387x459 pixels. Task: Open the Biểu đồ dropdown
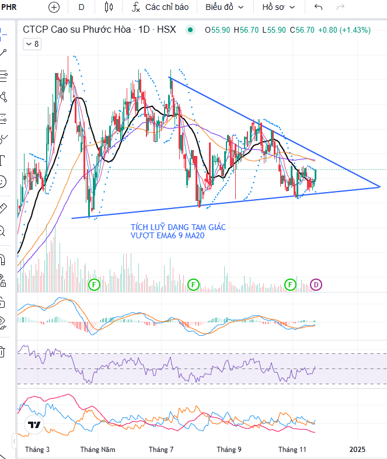[x=224, y=7]
